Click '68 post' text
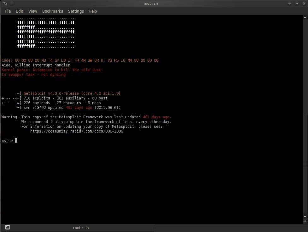 100,98
